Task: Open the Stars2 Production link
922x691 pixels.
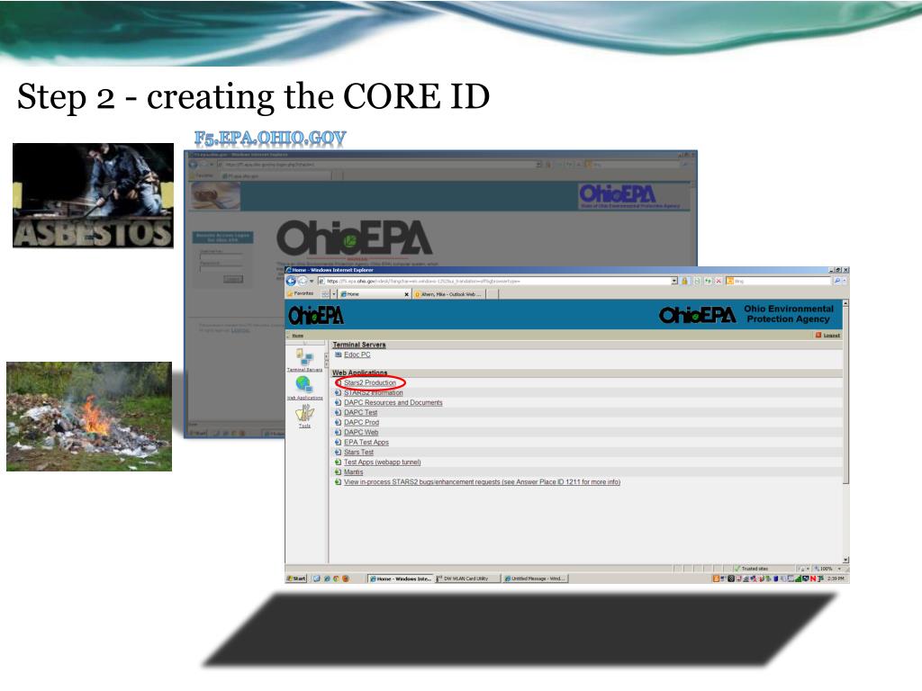Action: 370,382
